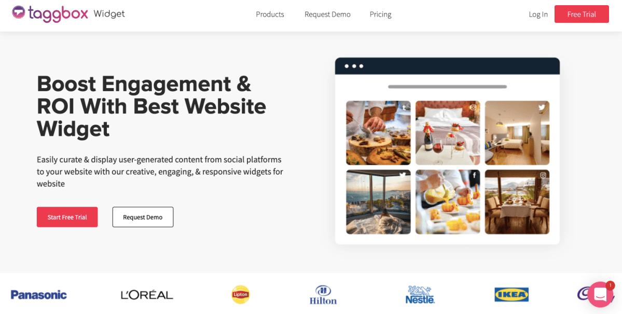Screen dimensions: 622x314
Task: Click the Nestlé brand logo
Action: [x=420, y=295]
